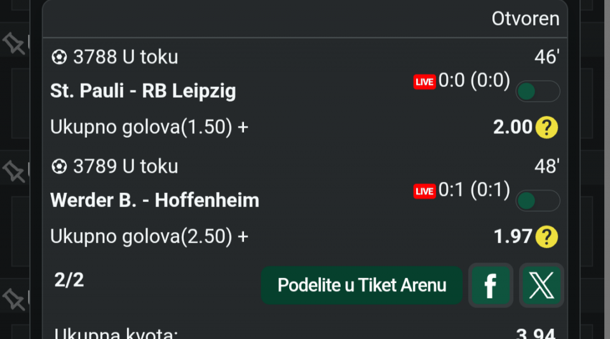Image resolution: width=610 pixels, height=339 pixels.
Task: Select the Ukupno golova(1.50) + bet line
Action: pos(149,128)
